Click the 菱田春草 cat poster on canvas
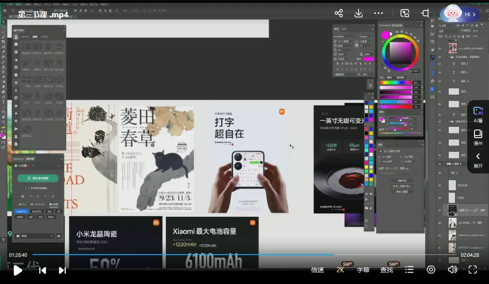This screenshot has height=284, width=489. pos(156,159)
